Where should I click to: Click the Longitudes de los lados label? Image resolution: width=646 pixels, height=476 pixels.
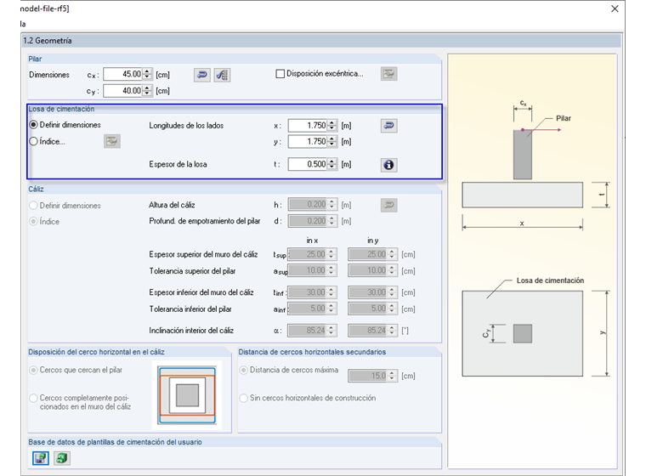pyautogui.click(x=186, y=126)
